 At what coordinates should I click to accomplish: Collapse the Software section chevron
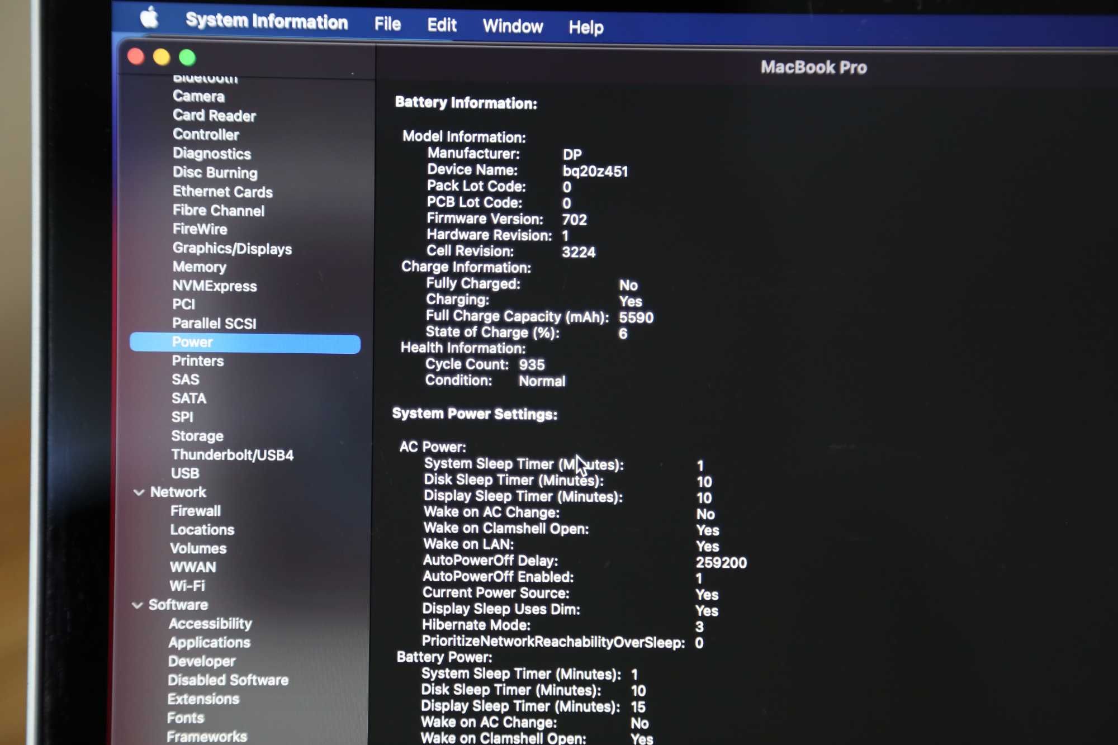[137, 605]
